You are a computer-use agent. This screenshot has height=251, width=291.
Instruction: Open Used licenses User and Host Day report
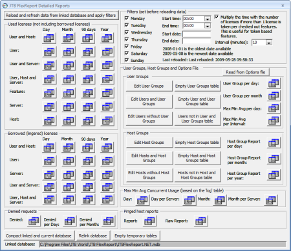pyautogui.click(x=49, y=38)
